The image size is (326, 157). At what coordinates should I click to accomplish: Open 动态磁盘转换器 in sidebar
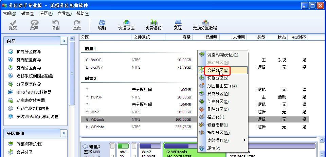click(26, 100)
